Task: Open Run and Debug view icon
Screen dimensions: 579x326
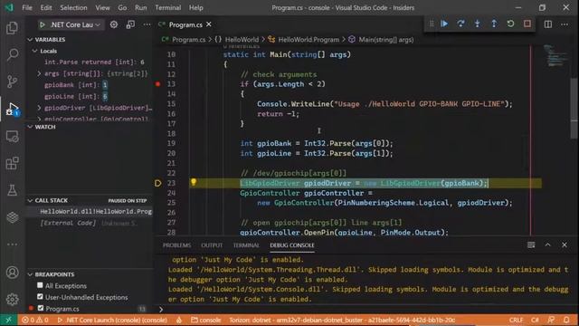Action: pos(12,109)
